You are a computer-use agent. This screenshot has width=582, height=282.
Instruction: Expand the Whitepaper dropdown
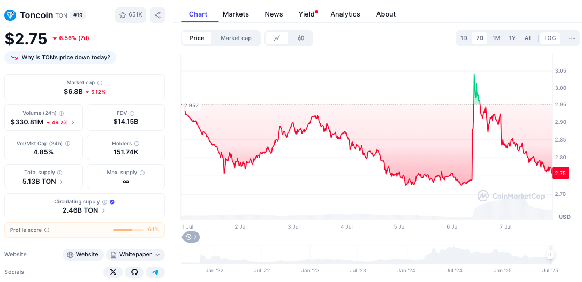(135, 255)
